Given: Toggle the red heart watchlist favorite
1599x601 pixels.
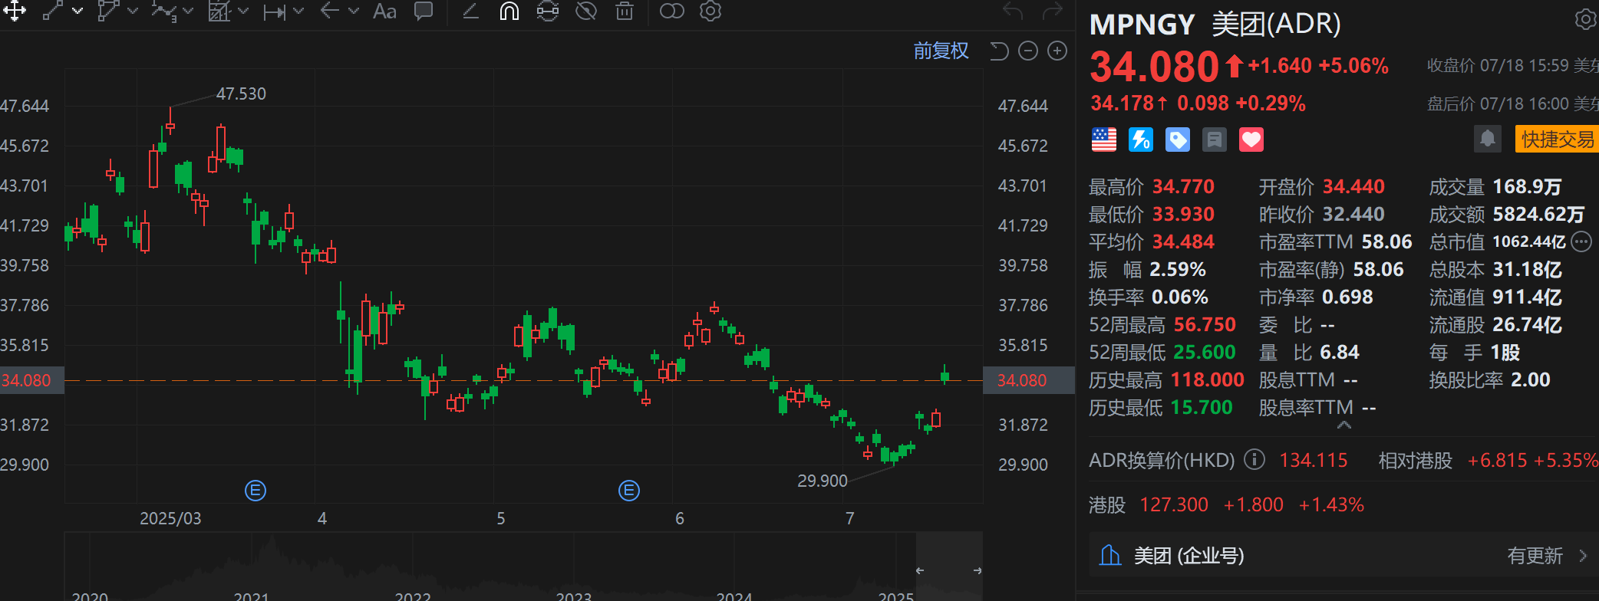Looking at the screenshot, I should click(x=1251, y=140).
